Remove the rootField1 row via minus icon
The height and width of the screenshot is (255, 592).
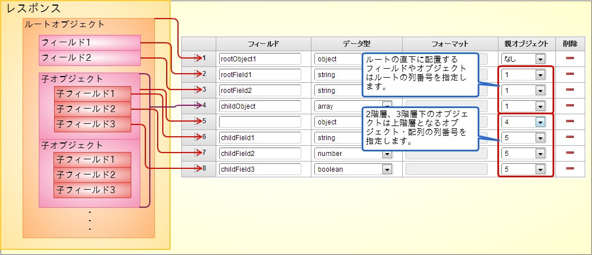click(569, 74)
